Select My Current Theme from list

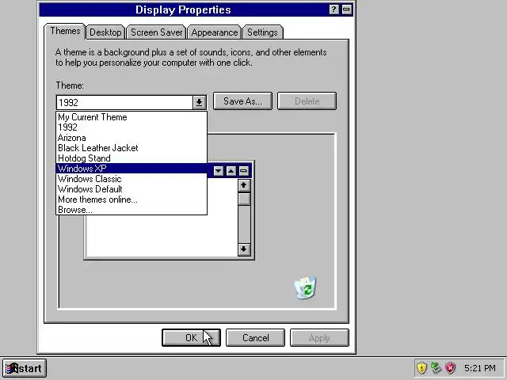(x=132, y=117)
